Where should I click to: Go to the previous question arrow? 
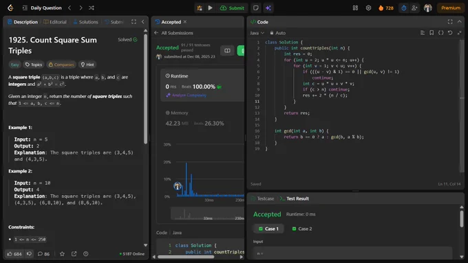pyautogui.click(x=70, y=8)
